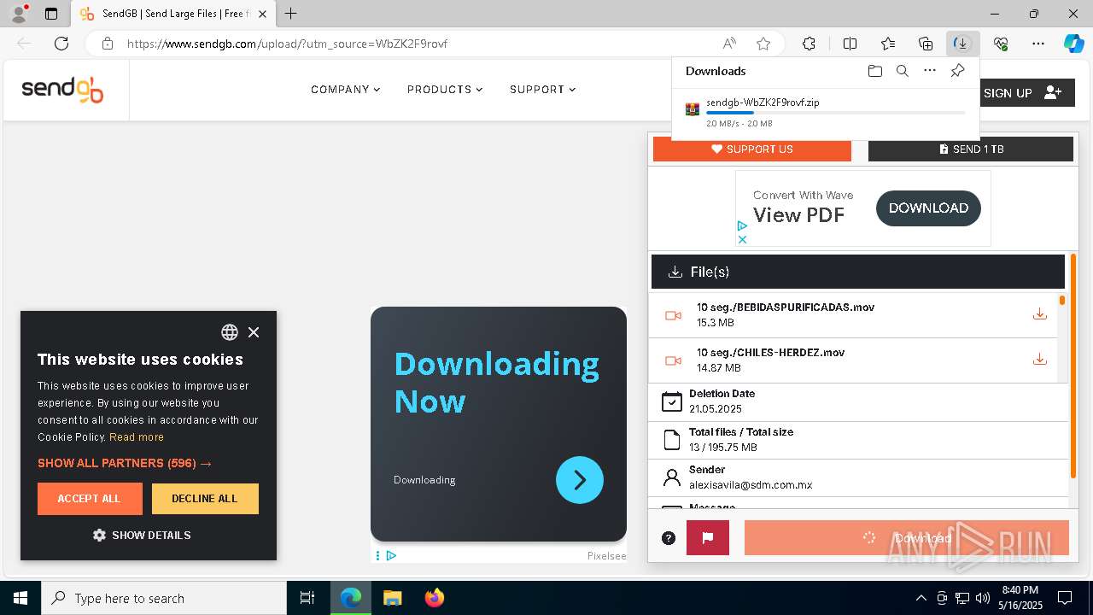Expand the SUPPORT menu
This screenshot has height=615, width=1093.
click(543, 89)
